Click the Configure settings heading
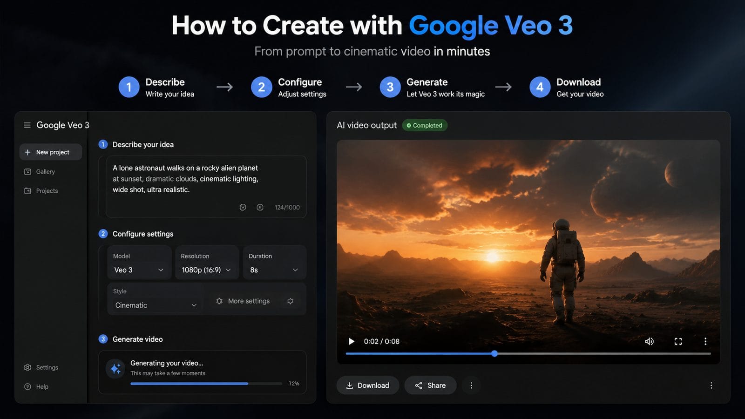 pos(143,234)
